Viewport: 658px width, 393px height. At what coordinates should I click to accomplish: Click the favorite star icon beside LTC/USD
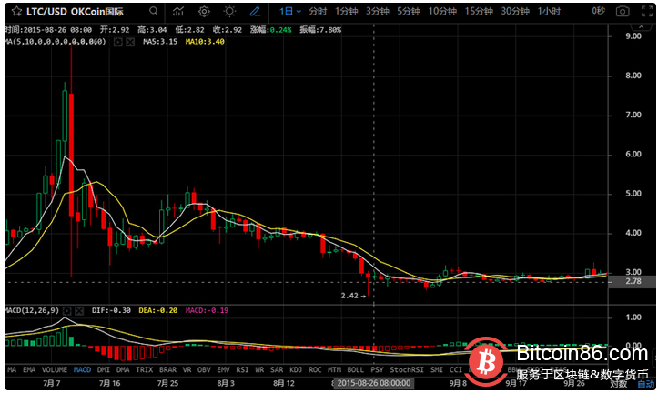pos(16,11)
